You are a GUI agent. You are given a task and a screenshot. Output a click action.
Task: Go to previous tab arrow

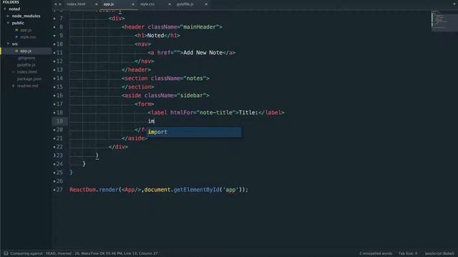56,4
